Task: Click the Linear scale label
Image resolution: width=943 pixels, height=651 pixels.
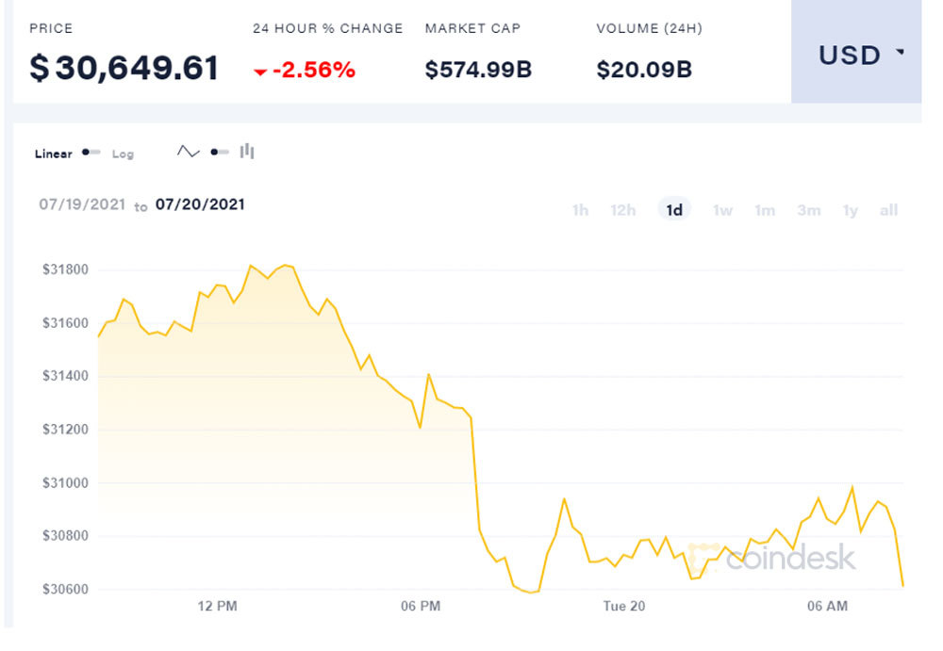Action: pos(54,154)
